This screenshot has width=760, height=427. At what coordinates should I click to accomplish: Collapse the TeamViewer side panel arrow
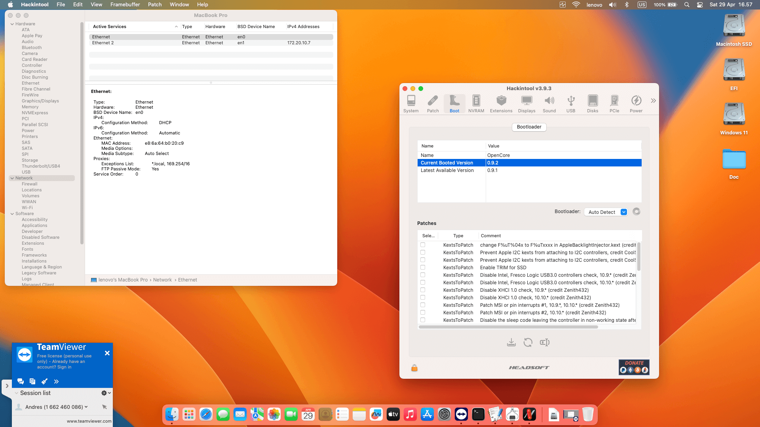7,386
